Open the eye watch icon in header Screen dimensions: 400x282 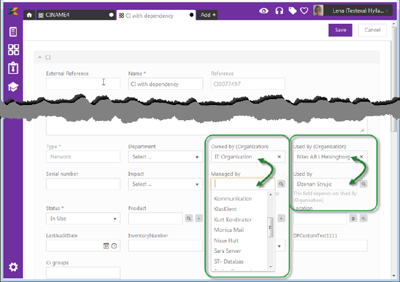click(x=264, y=11)
